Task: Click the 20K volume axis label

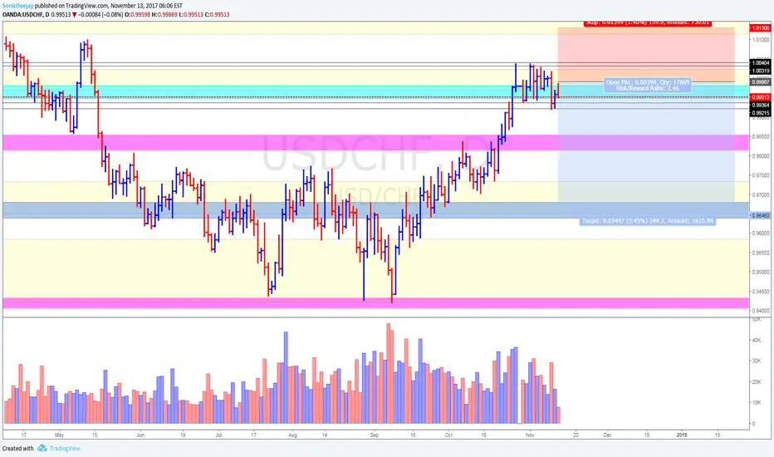Action: pyautogui.click(x=756, y=382)
